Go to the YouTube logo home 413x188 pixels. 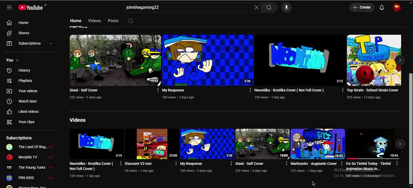pyautogui.click(x=31, y=7)
